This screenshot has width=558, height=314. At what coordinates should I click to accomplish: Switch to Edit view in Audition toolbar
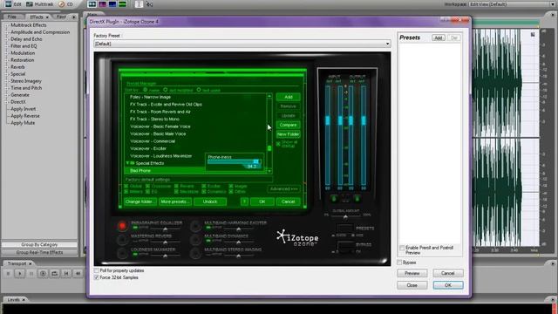13,3
